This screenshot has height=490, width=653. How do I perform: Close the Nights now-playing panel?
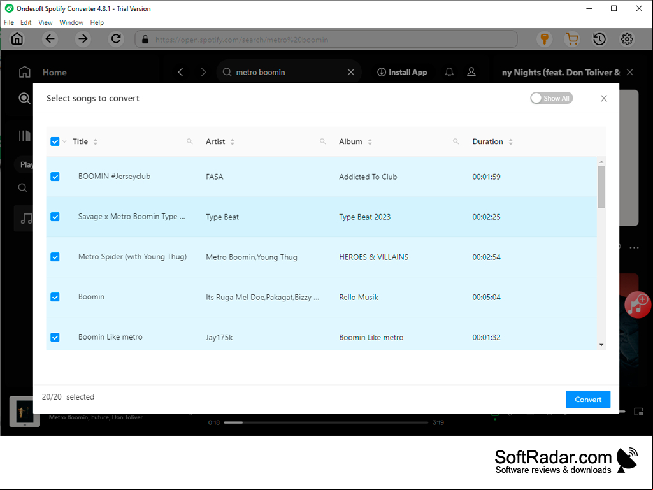coord(629,72)
